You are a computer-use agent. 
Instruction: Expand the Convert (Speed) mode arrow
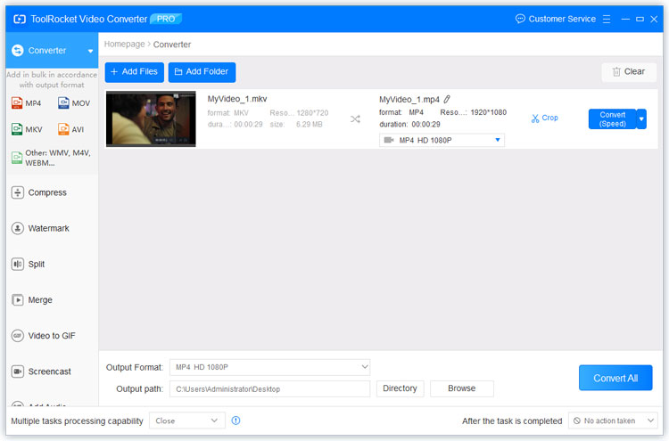click(x=641, y=118)
